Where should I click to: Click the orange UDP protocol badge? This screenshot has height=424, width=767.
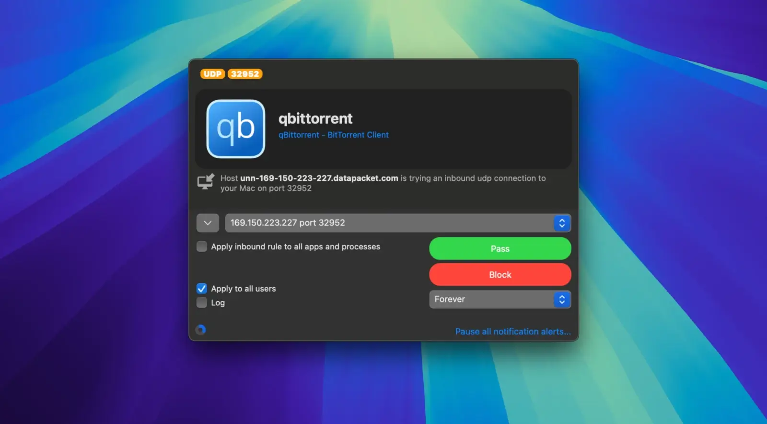pyautogui.click(x=212, y=74)
